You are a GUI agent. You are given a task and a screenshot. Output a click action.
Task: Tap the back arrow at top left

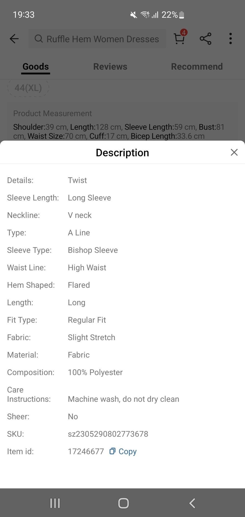pos(14,39)
